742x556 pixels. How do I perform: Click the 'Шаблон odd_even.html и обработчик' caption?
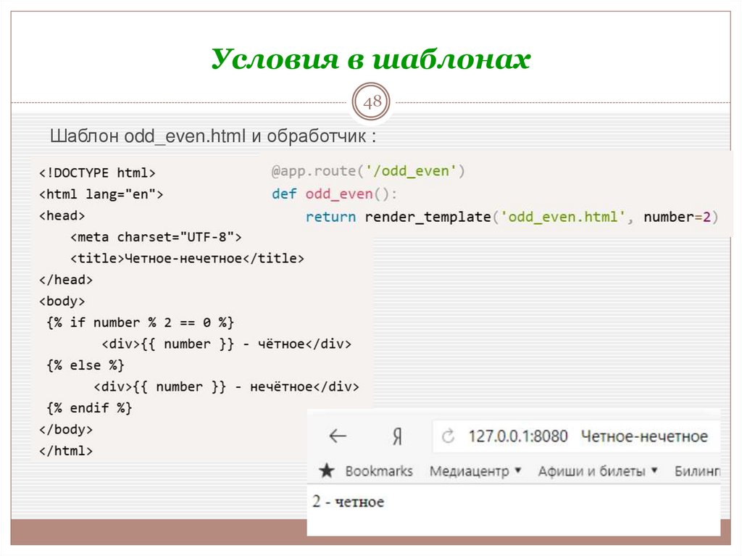[213, 136]
